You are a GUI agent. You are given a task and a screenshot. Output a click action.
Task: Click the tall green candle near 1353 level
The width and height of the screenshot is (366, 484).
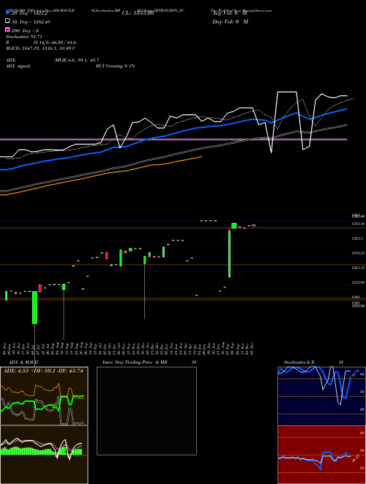pyautogui.click(x=230, y=253)
